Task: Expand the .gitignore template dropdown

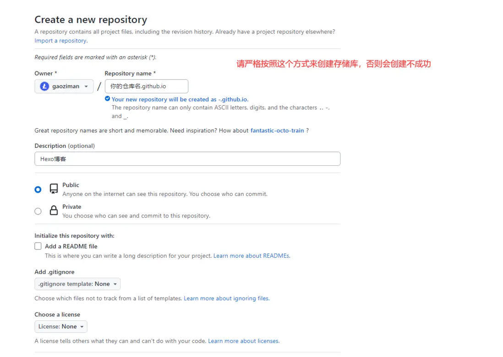Action: (x=77, y=284)
